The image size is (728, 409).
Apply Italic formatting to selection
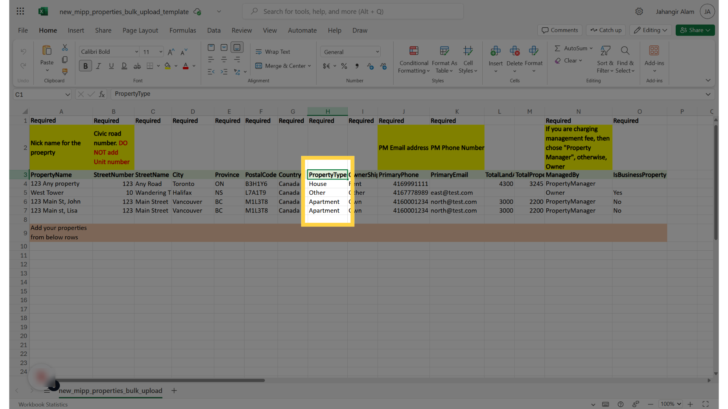tap(98, 66)
